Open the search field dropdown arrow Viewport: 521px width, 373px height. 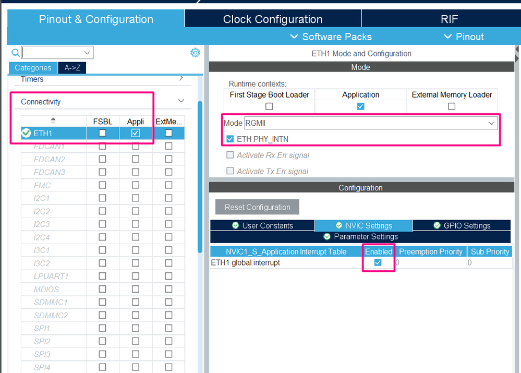pyautogui.click(x=87, y=53)
